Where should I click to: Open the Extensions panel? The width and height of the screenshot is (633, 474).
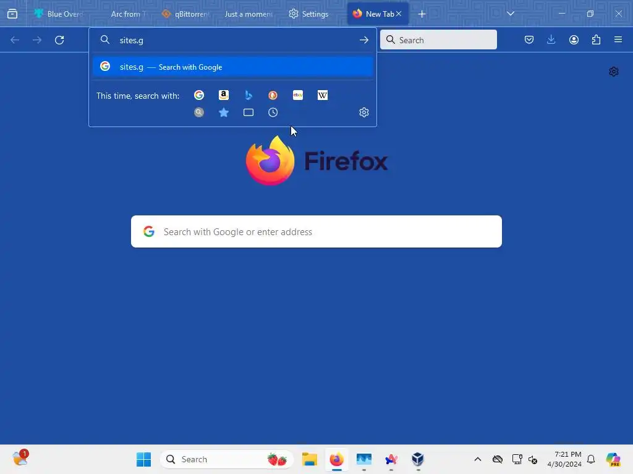click(596, 39)
